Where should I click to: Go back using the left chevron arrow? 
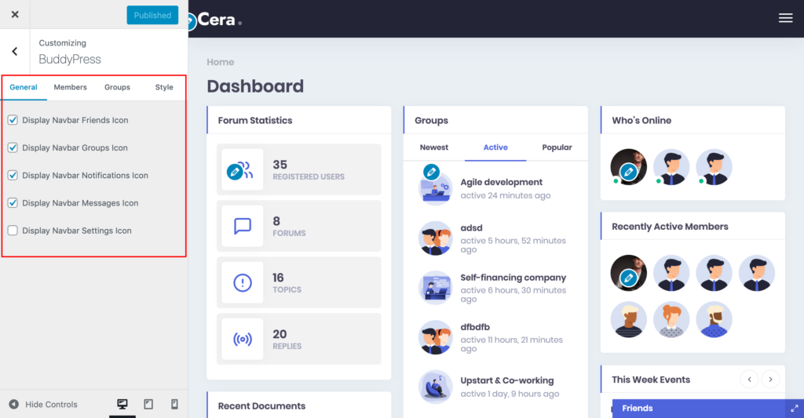pyautogui.click(x=15, y=51)
